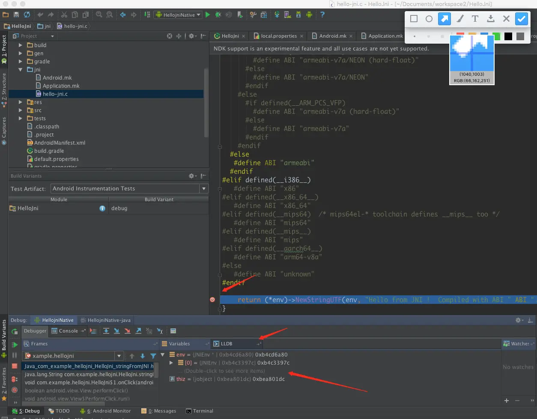Image resolution: width=537 pixels, height=419 pixels.
Task: Select Android.mk file in project tree
Action: click(57, 77)
